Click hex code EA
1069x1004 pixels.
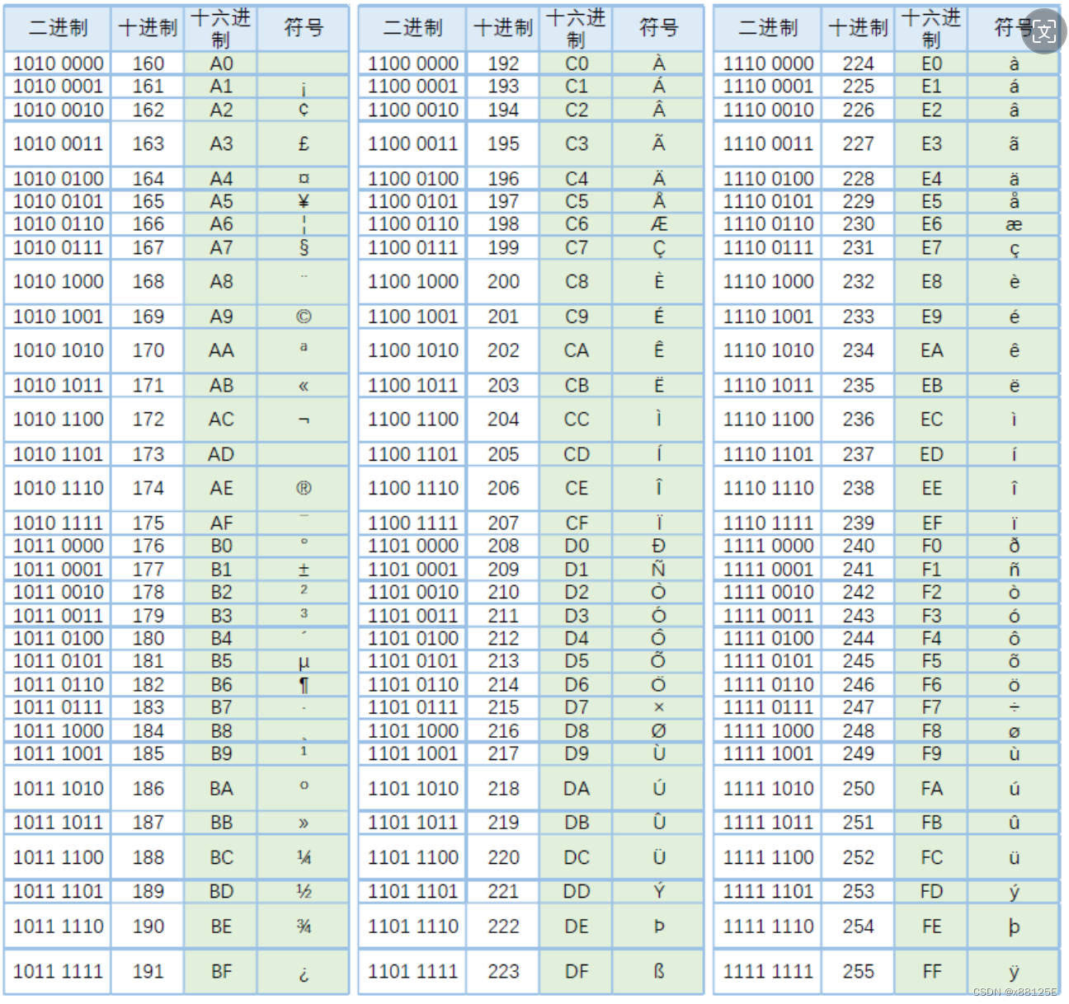pos(931,351)
